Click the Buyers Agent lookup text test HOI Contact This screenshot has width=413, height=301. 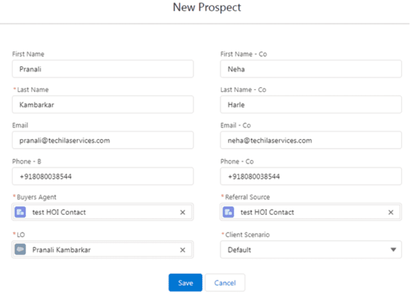click(x=59, y=212)
